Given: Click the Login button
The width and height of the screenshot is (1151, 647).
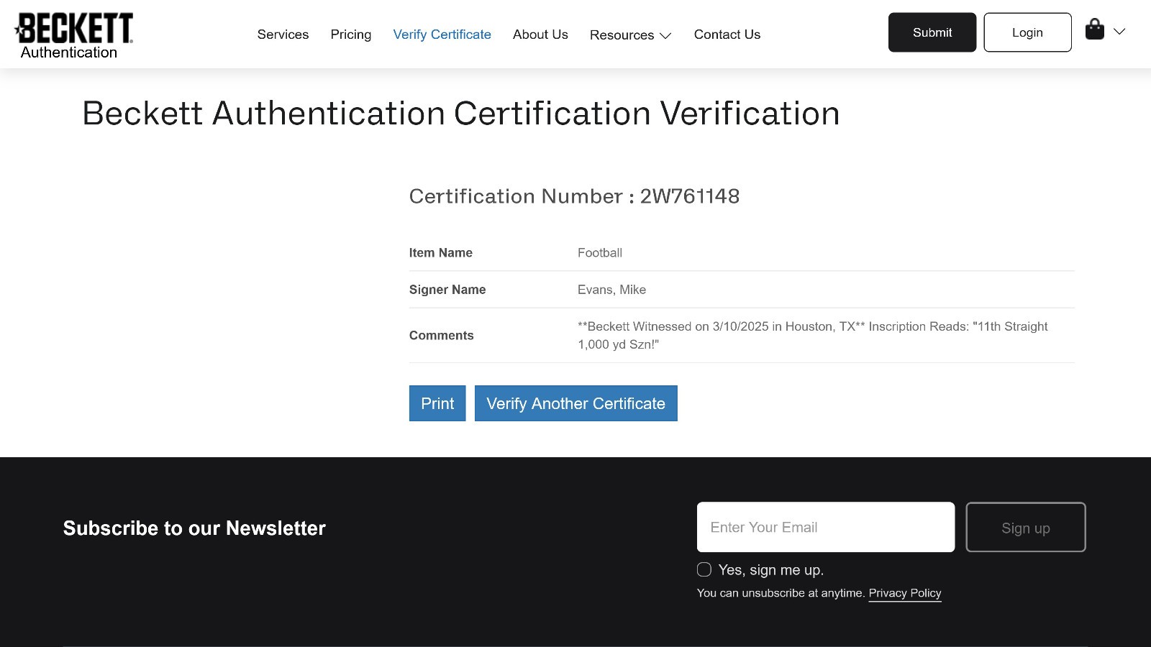Looking at the screenshot, I should 1027,32.
